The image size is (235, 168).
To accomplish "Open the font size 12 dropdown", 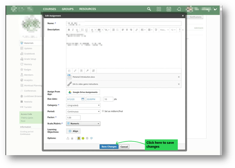I will (x=173, y=30).
